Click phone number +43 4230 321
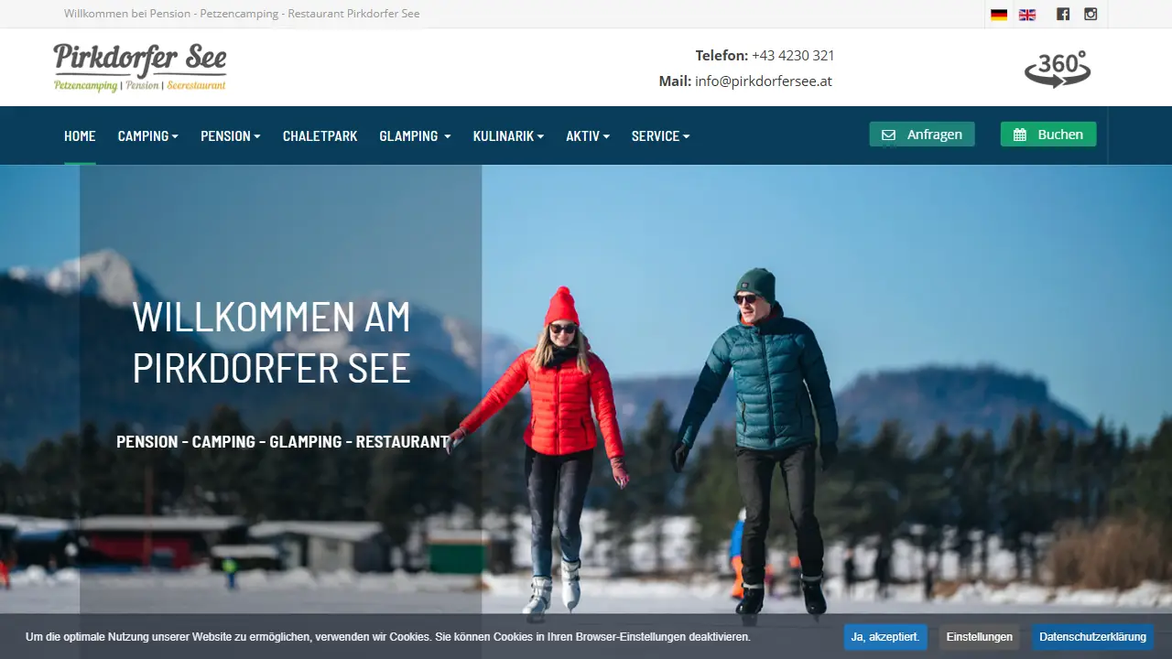This screenshot has height=659, width=1172. pos(793,55)
